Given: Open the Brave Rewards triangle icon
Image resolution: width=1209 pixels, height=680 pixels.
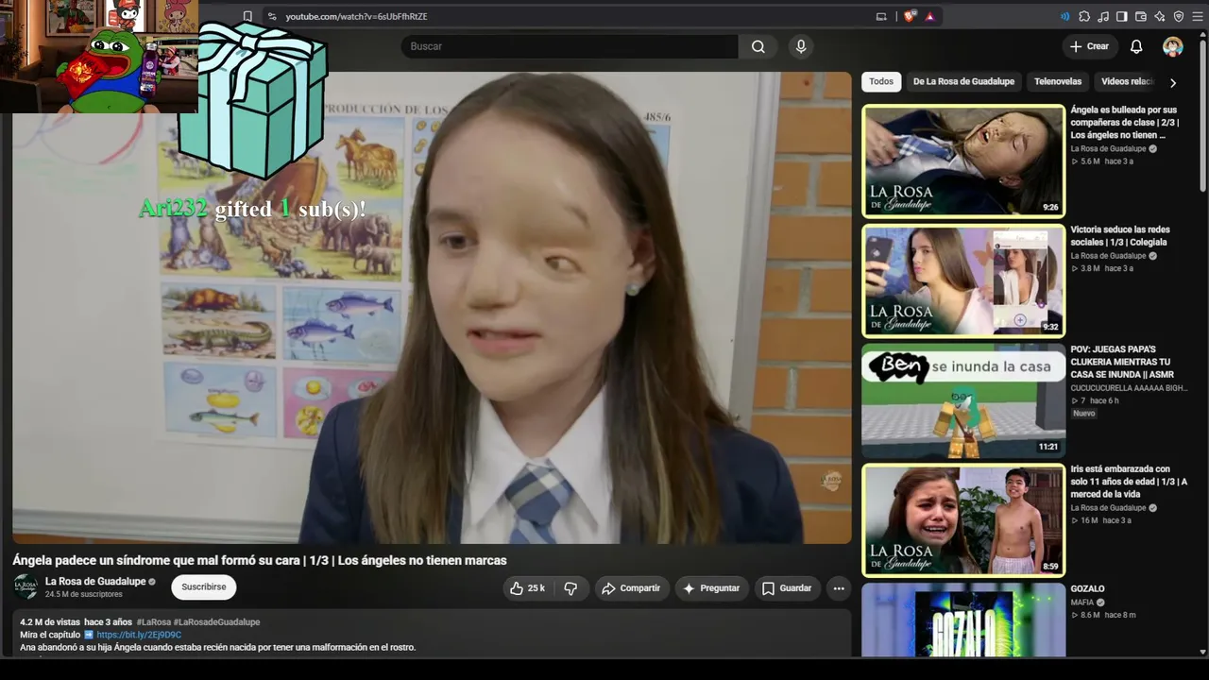Looking at the screenshot, I should click(x=930, y=16).
